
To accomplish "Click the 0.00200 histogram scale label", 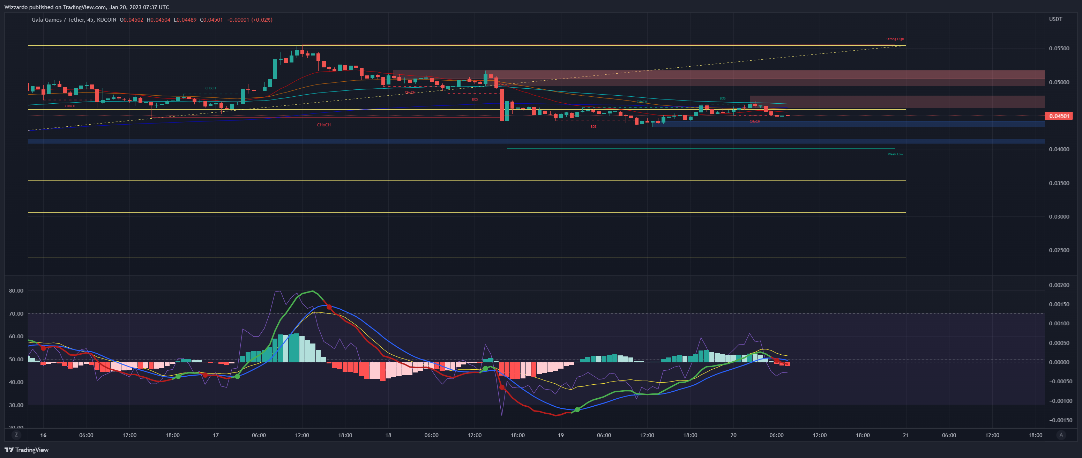I will tap(1059, 285).
